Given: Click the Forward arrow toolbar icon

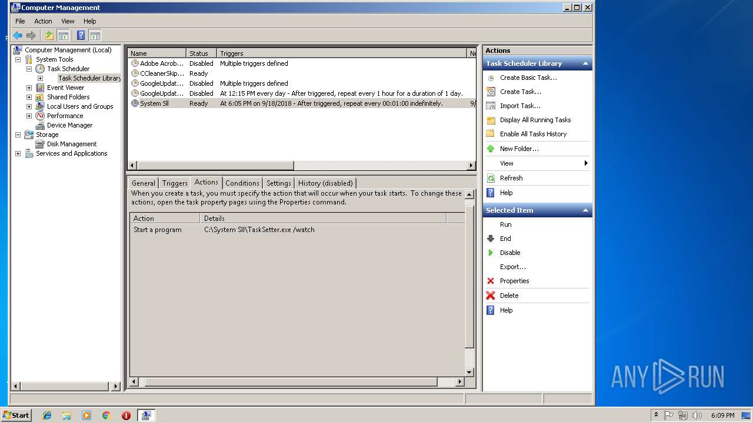Looking at the screenshot, I should 31,35.
